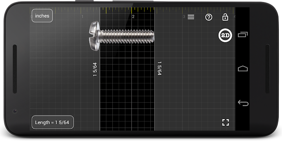Change units via the inches button
The width and height of the screenshot is (282, 141).
(42, 16)
